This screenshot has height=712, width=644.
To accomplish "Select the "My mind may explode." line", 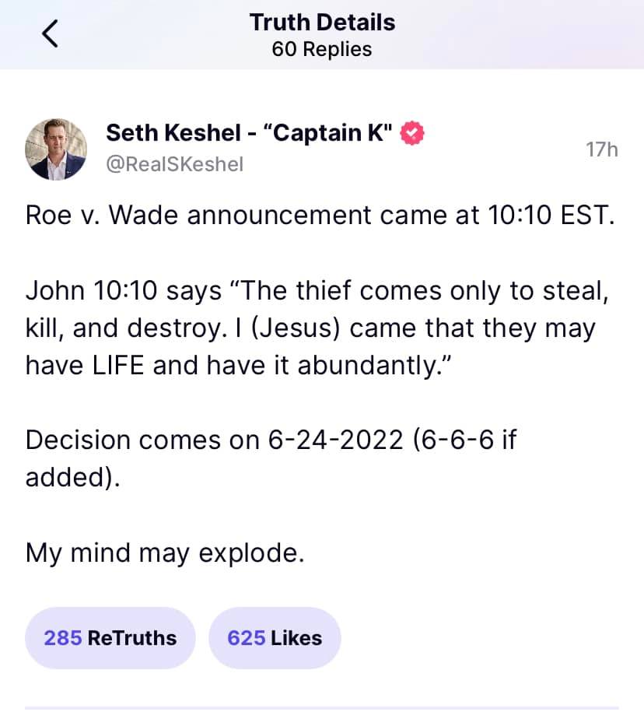I will [165, 552].
